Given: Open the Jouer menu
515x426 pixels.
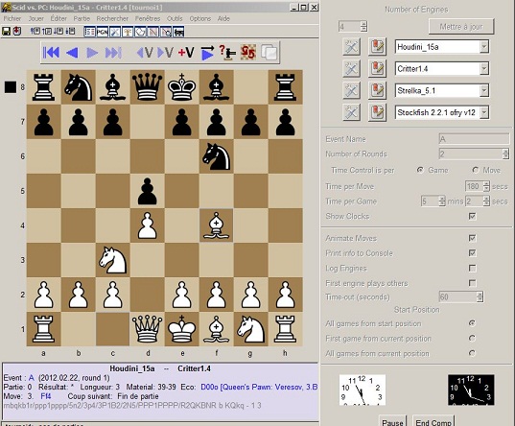Looking at the screenshot, I should (x=35, y=19).
